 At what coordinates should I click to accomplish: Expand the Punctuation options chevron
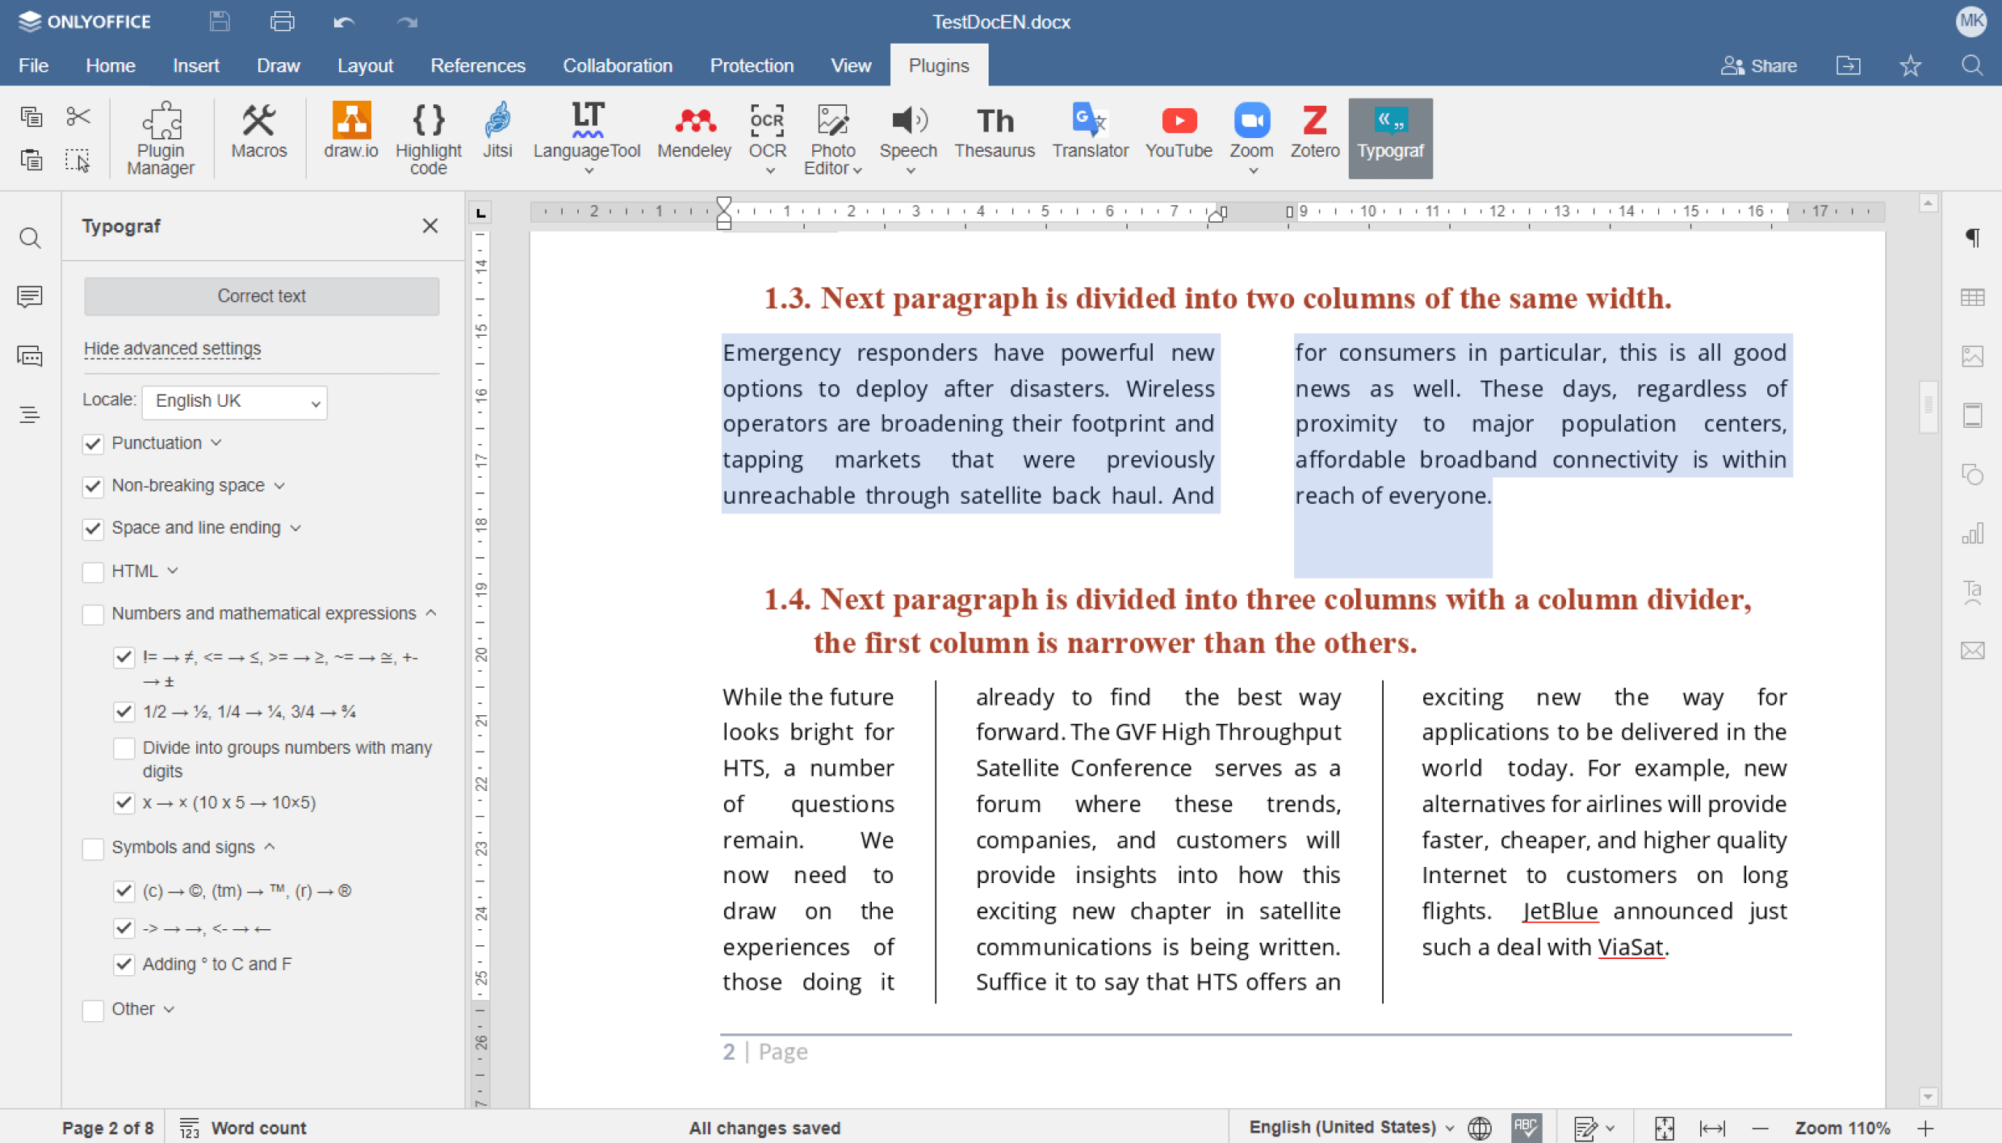(216, 442)
